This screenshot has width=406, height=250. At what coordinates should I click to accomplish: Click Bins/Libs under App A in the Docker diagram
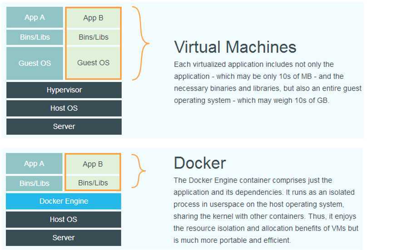[x=34, y=183]
